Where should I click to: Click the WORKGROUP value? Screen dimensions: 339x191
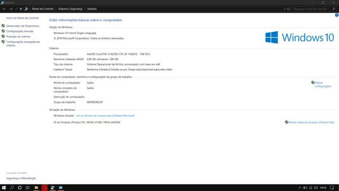[95, 102]
